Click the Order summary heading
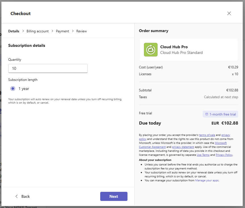Screen dimensions: 245x208 pyautogui.click(x=154, y=31)
